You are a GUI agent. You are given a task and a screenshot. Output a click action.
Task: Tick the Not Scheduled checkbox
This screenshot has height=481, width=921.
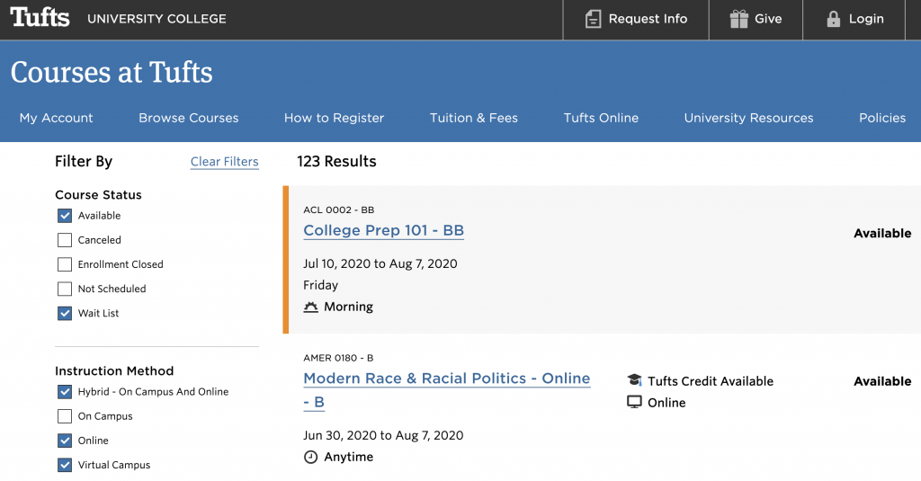[x=65, y=289]
